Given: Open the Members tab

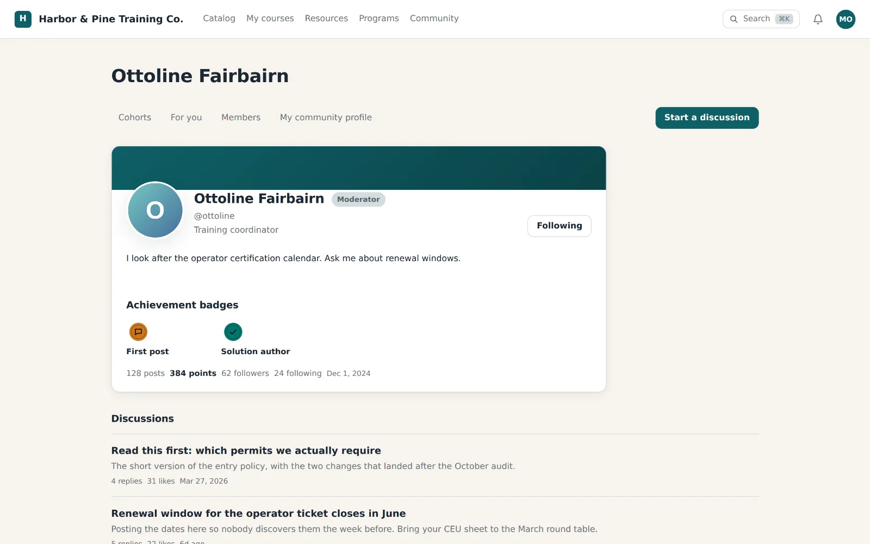Looking at the screenshot, I should click(241, 118).
